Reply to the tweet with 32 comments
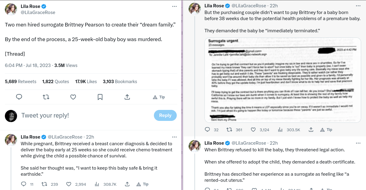The image size is (366, 190). (x=208, y=130)
